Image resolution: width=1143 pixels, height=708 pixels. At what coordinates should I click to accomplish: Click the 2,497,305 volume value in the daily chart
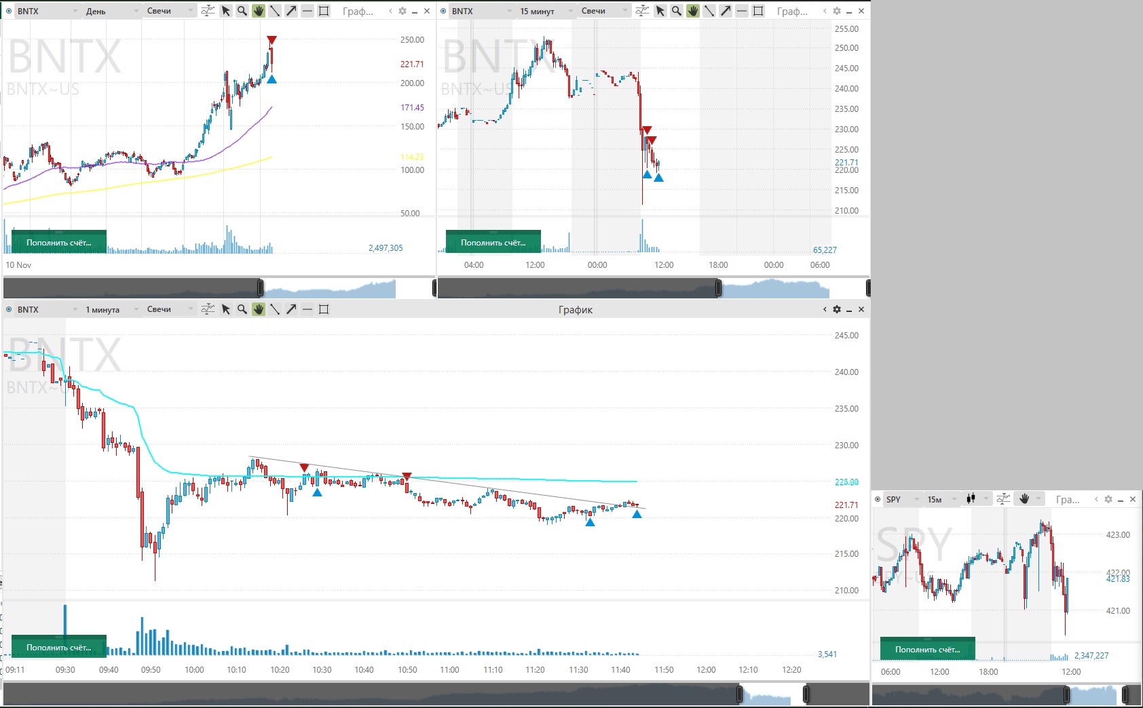click(386, 248)
